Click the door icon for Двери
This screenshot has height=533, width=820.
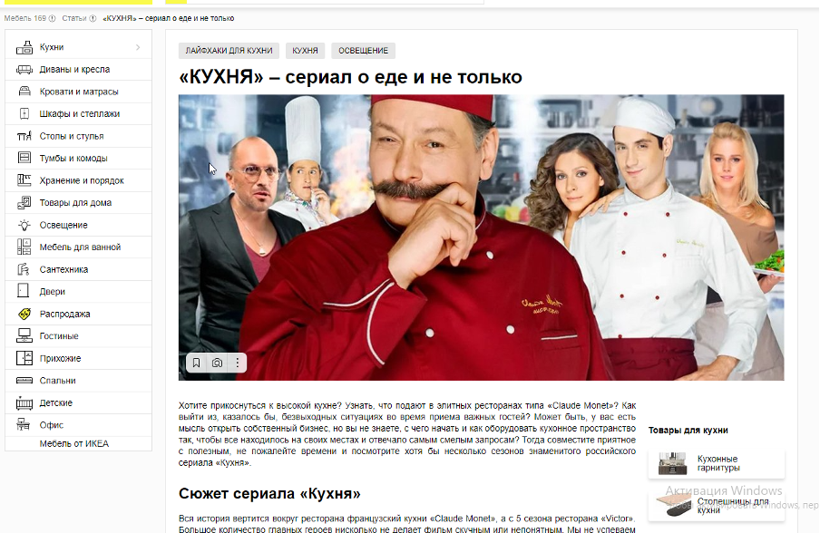[x=23, y=291]
